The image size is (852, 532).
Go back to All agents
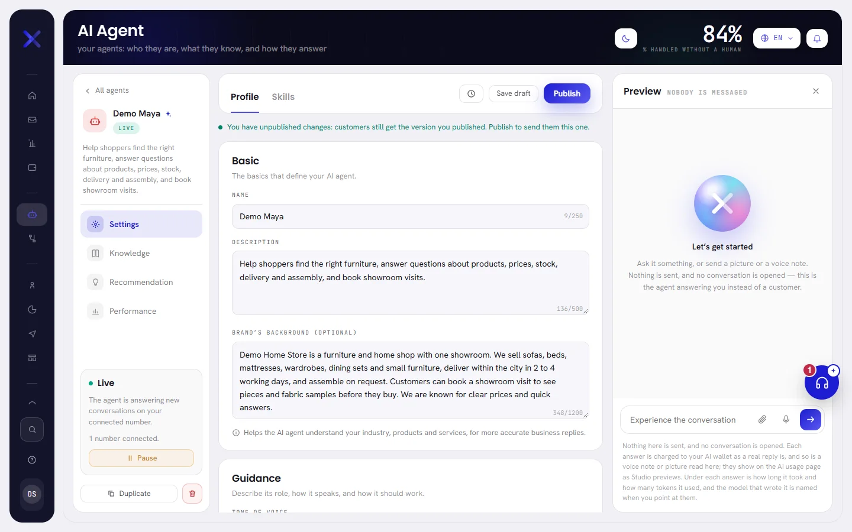tap(107, 90)
